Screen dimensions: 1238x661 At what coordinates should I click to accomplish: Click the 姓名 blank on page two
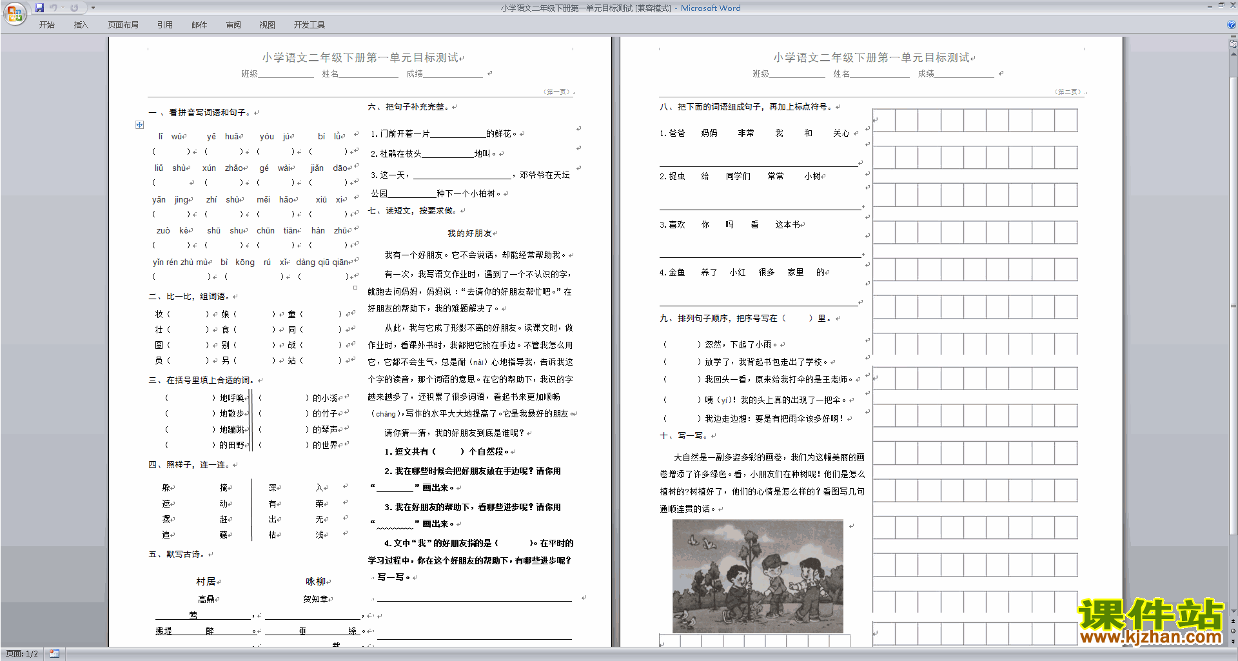pos(879,74)
